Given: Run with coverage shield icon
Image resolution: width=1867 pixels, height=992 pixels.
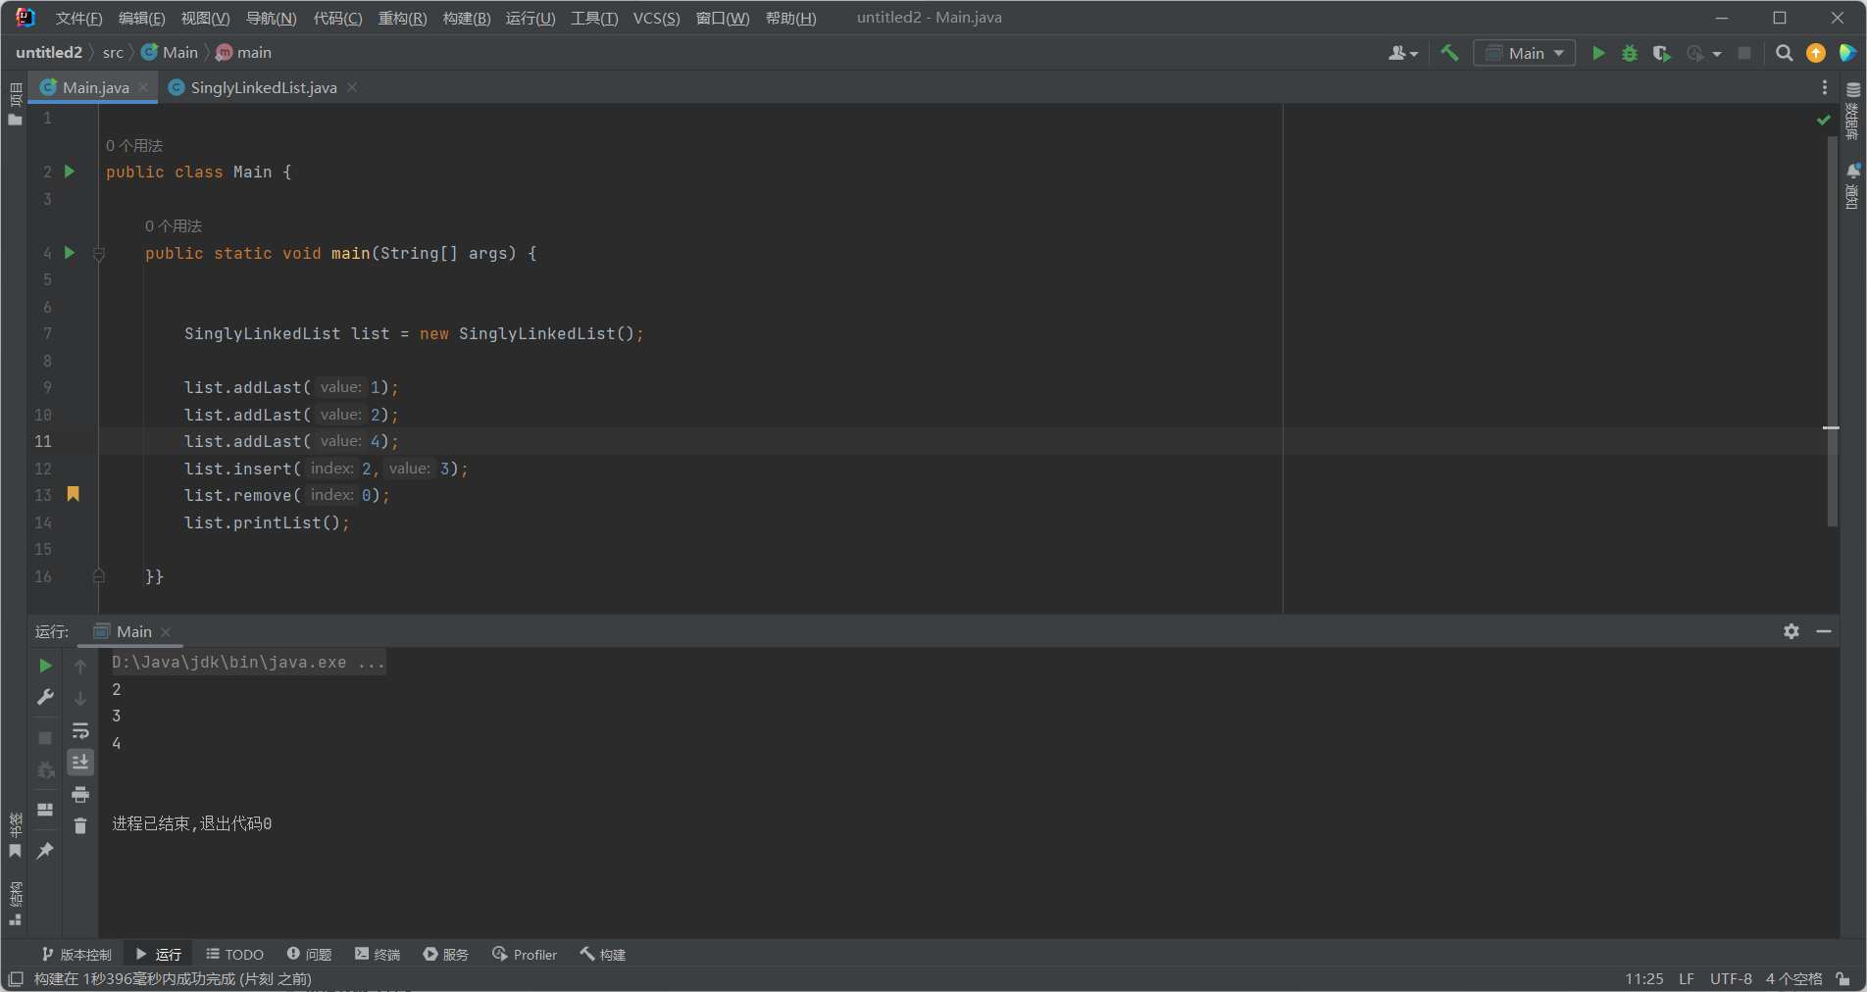Looking at the screenshot, I should pyautogui.click(x=1661, y=53).
